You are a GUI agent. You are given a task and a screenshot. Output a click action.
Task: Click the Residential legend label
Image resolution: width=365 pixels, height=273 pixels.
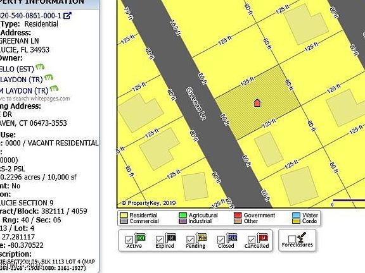click(x=143, y=215)
